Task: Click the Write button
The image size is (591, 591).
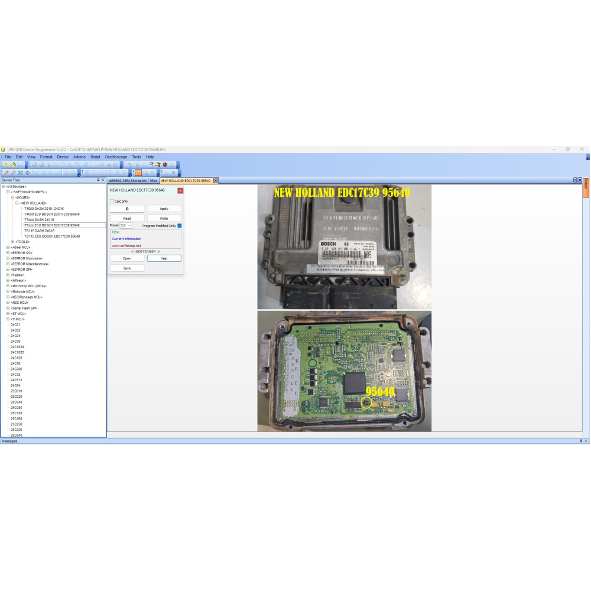Action: (x=164, y=219)
